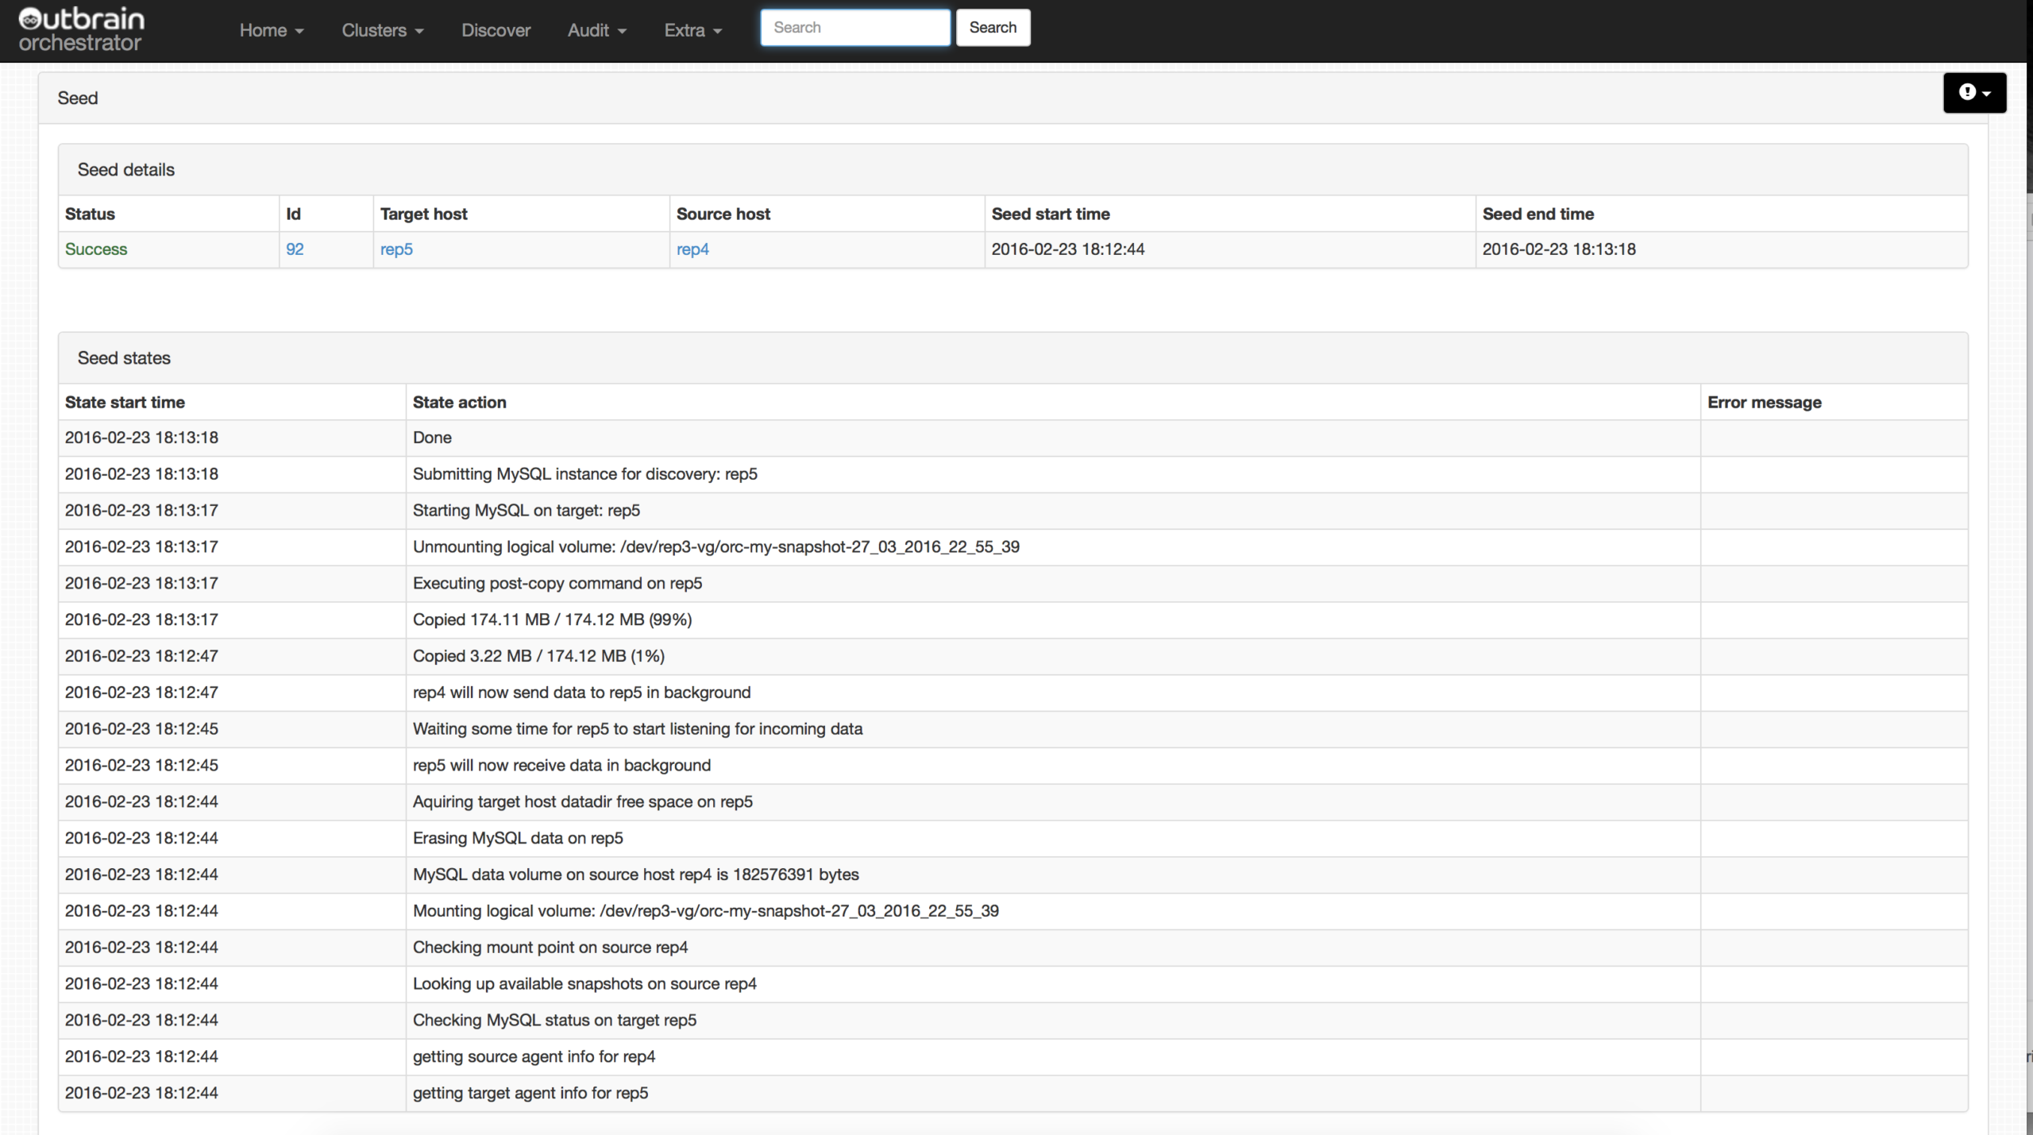Open source host rep4 link

coord(692,249)
